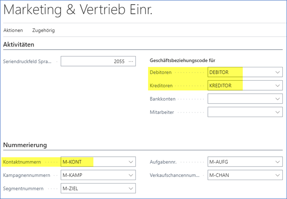The image size is (287, 199).
Task: Click the ellipsis button beside 2055
Action: coord(131,61)
